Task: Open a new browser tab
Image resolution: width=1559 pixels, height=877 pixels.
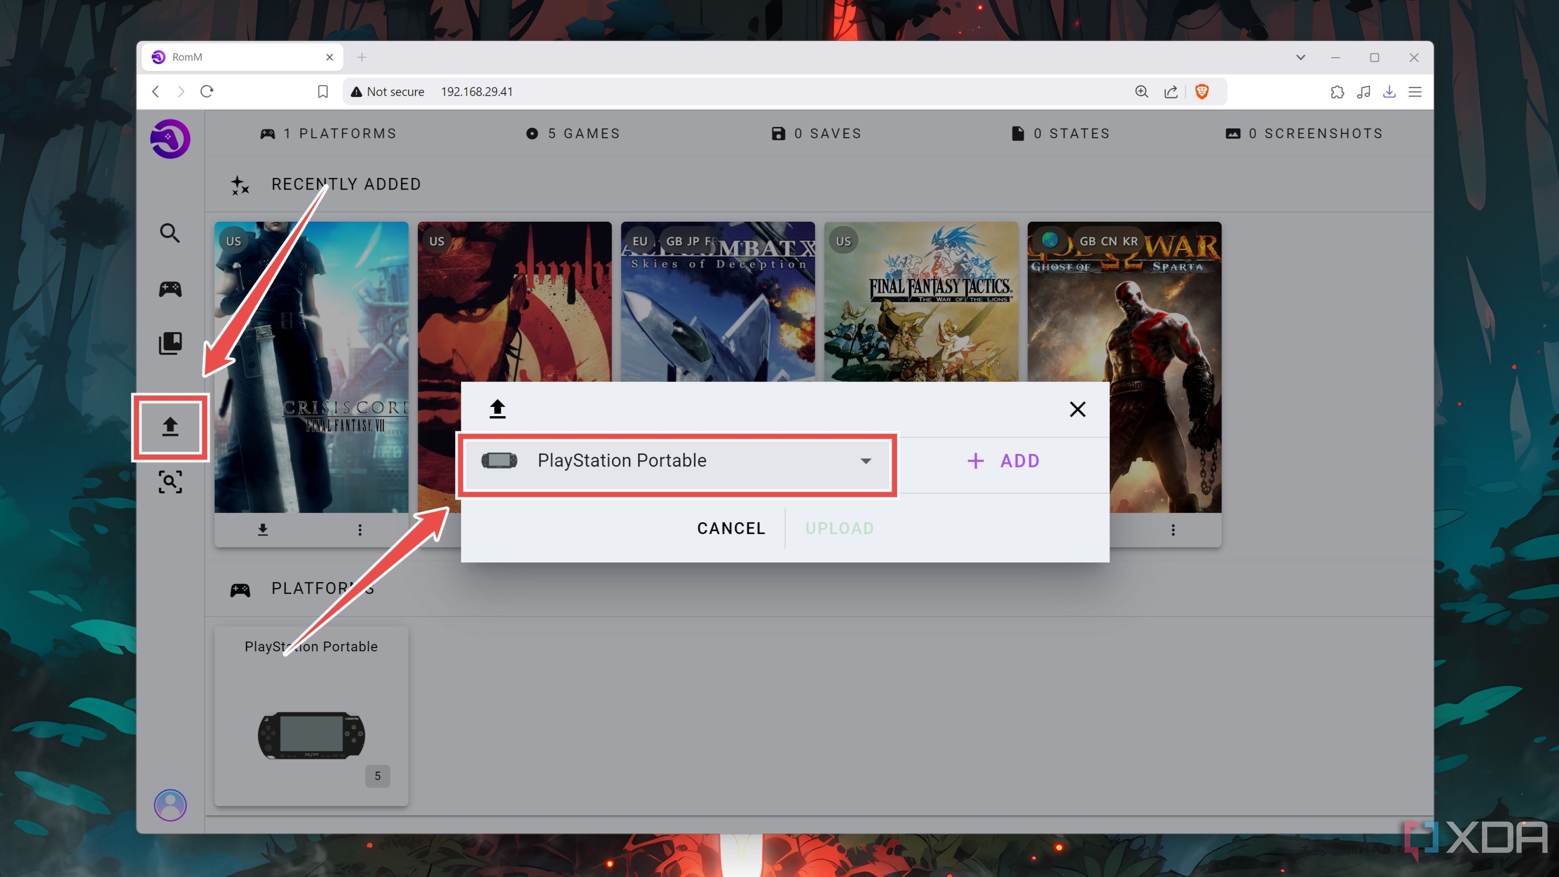Action: (x=361, y=57)
